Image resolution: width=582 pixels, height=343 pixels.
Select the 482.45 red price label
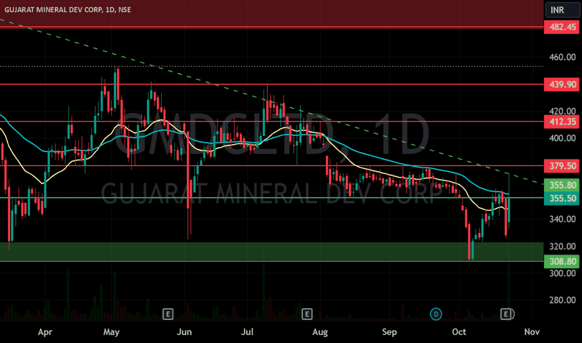562,27
